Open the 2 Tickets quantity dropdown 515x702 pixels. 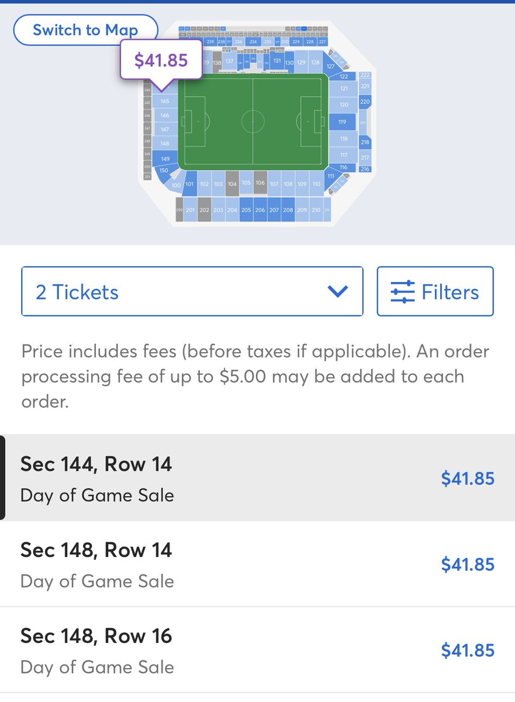coord(192,291)
